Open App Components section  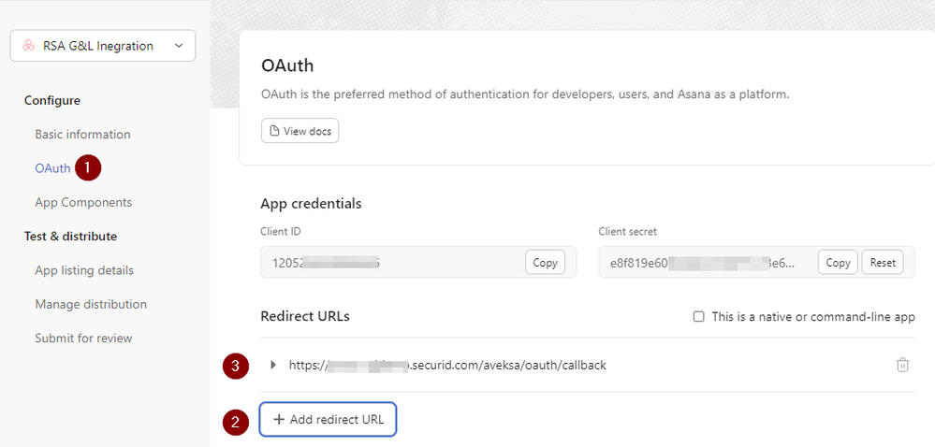(83, 202)
